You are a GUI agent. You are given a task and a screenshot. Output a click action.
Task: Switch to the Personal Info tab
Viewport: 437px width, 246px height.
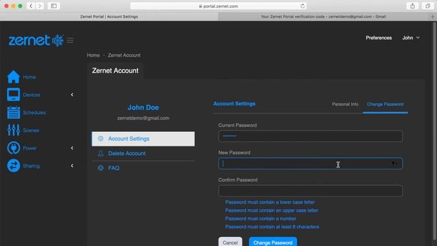(x=345, y=104)
